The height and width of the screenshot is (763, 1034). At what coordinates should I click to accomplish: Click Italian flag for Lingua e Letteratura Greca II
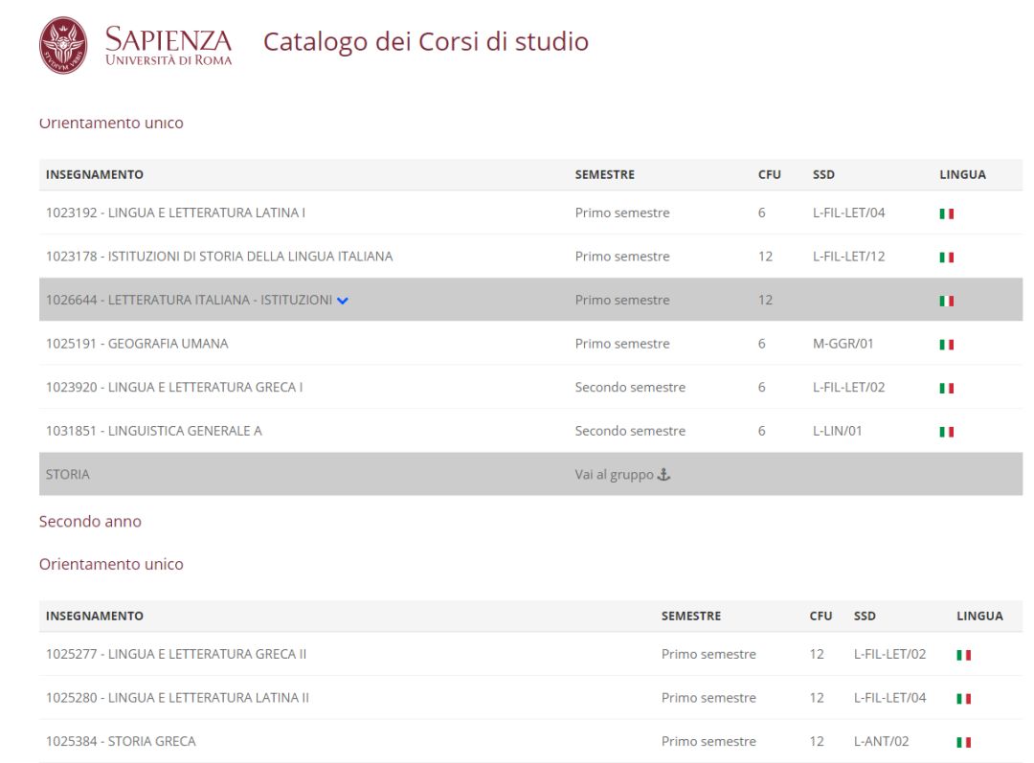963,655
